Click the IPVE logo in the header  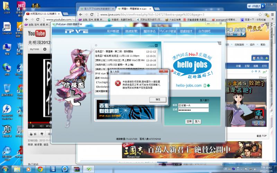pyautogui.click(x=77, y=31)
